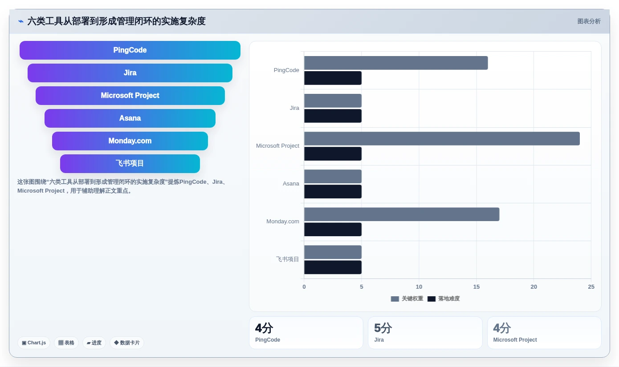Image resolution: width=619 pixels, height=367 pixels.
Task: Click the Chart.js tag chip
Action: click(34, 343)
